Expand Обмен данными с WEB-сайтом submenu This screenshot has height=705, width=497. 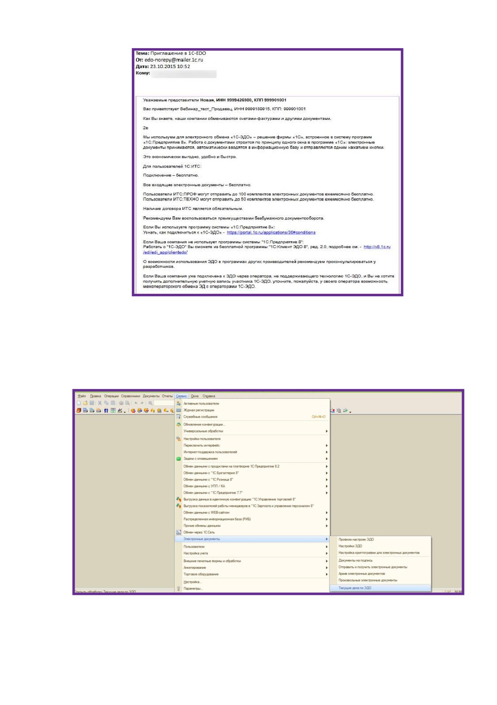click(x=252, y=512)
